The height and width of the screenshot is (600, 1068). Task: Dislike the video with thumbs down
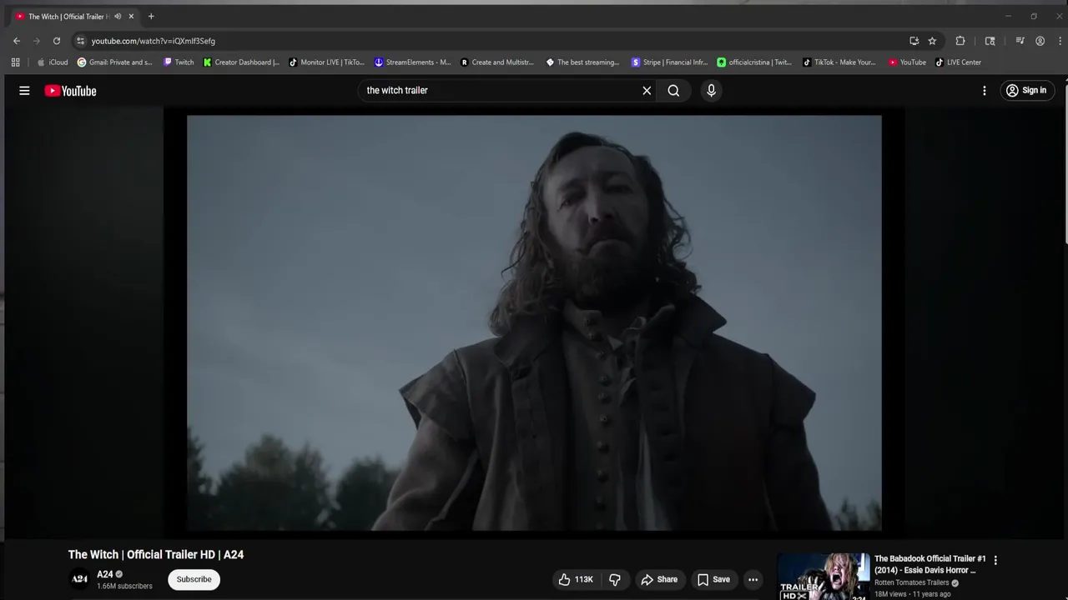[x=615, y=579]
